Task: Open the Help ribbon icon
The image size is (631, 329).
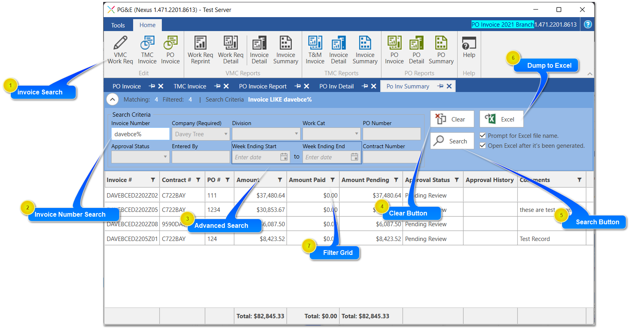Action: 469,47
